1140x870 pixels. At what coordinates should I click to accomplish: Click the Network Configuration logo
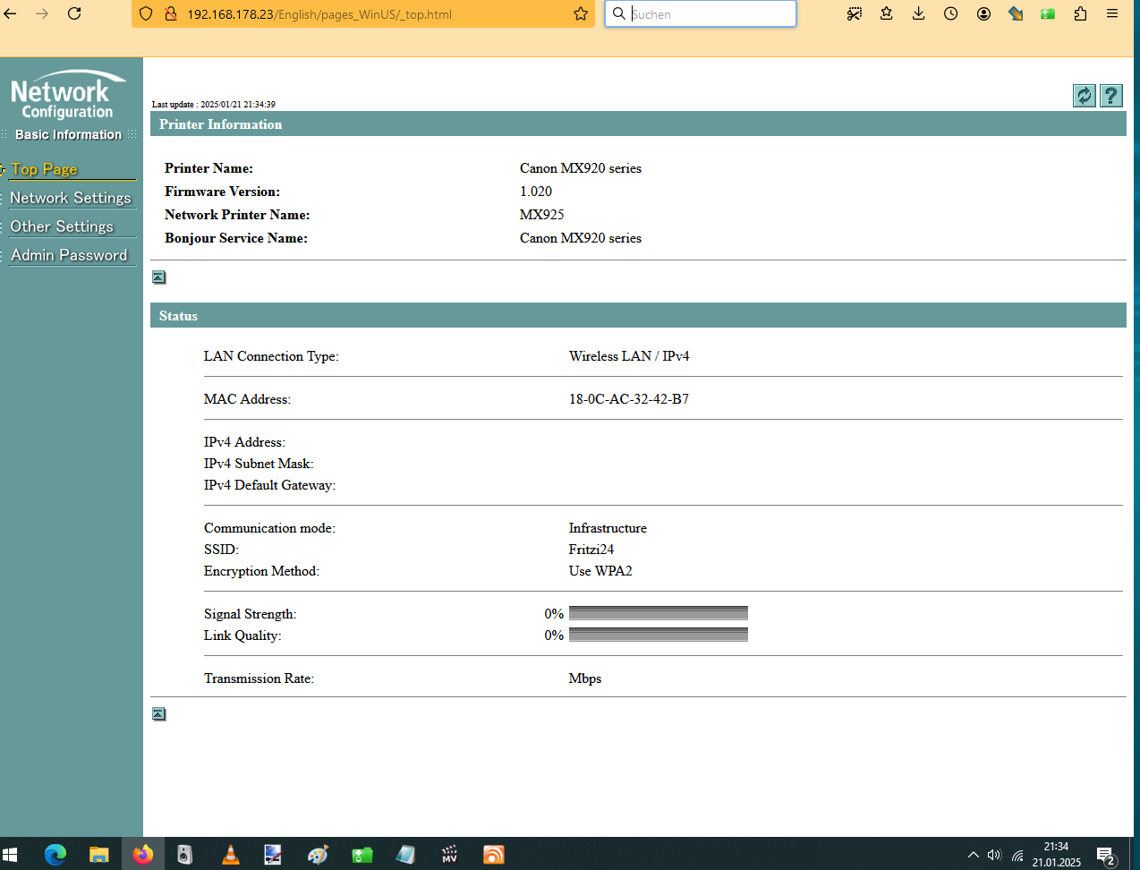pyautogui.click(x=67, y=96)
